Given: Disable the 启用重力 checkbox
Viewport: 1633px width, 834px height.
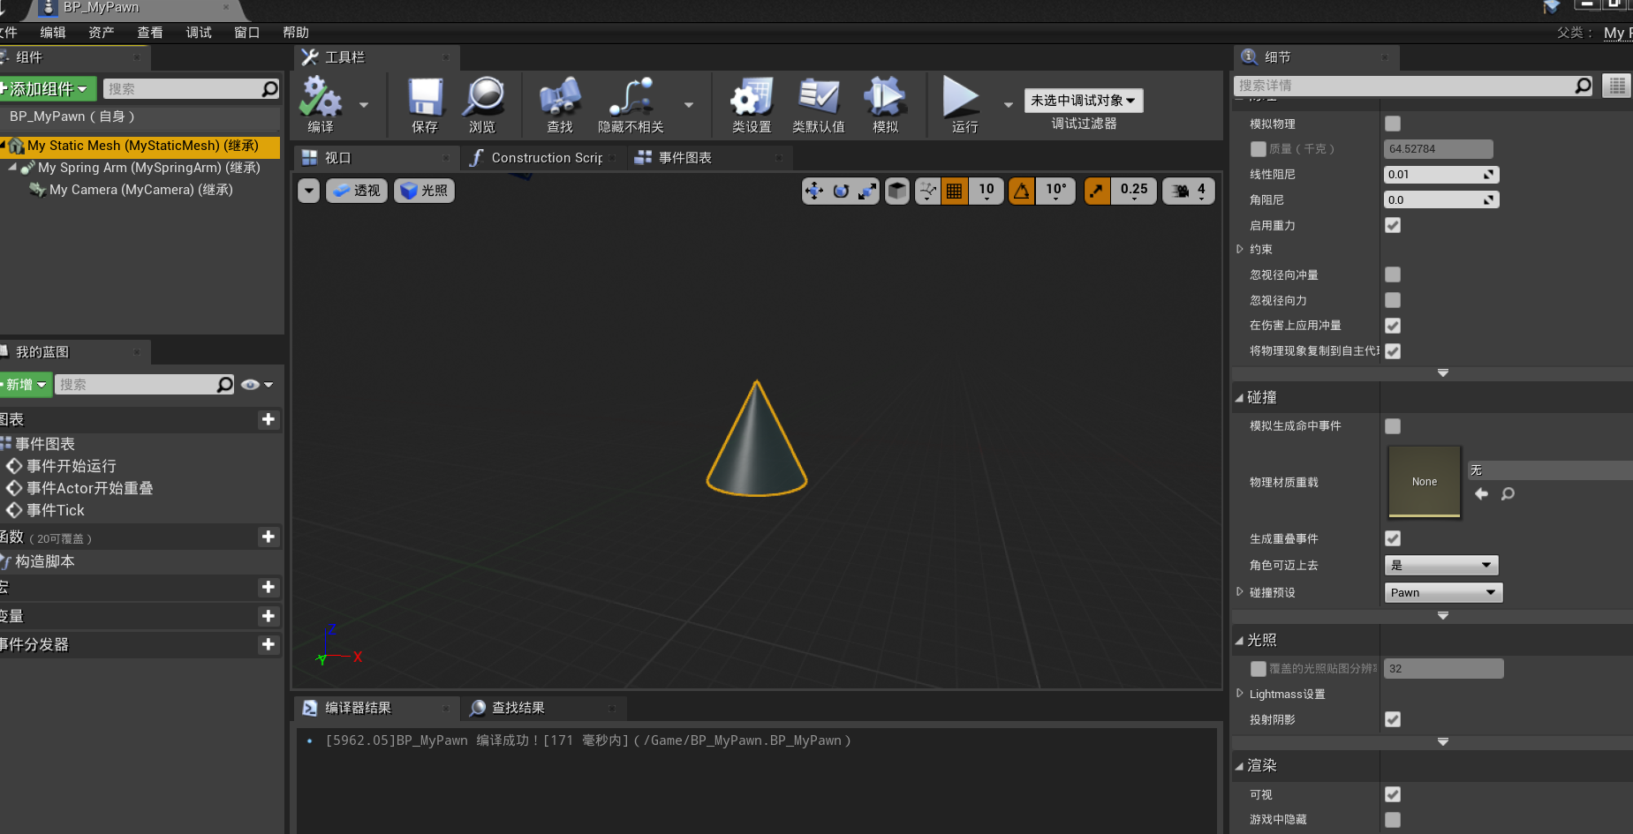Looking at the screenshot, I should click(x=1393, y=225).
